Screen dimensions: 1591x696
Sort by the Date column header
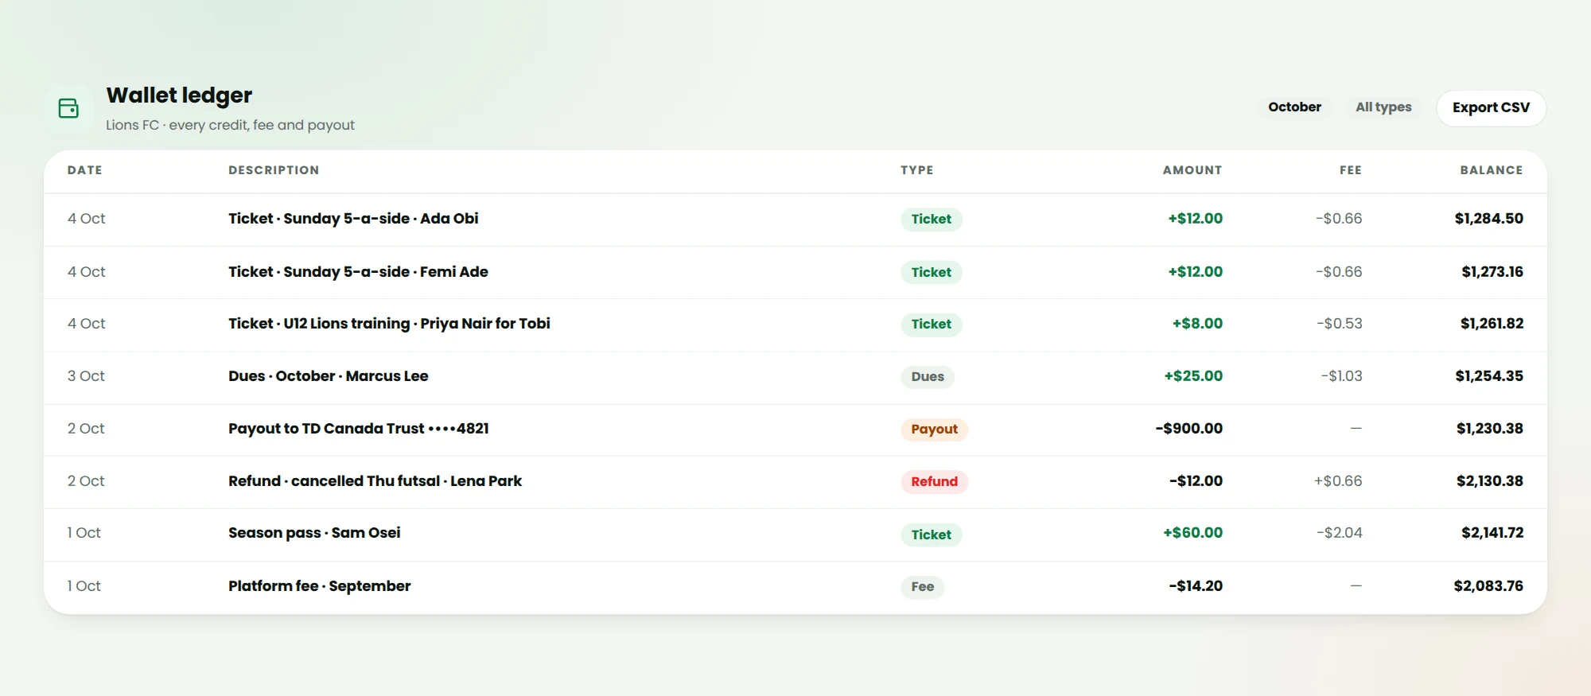pyautogui.click(x=85, y=170)
